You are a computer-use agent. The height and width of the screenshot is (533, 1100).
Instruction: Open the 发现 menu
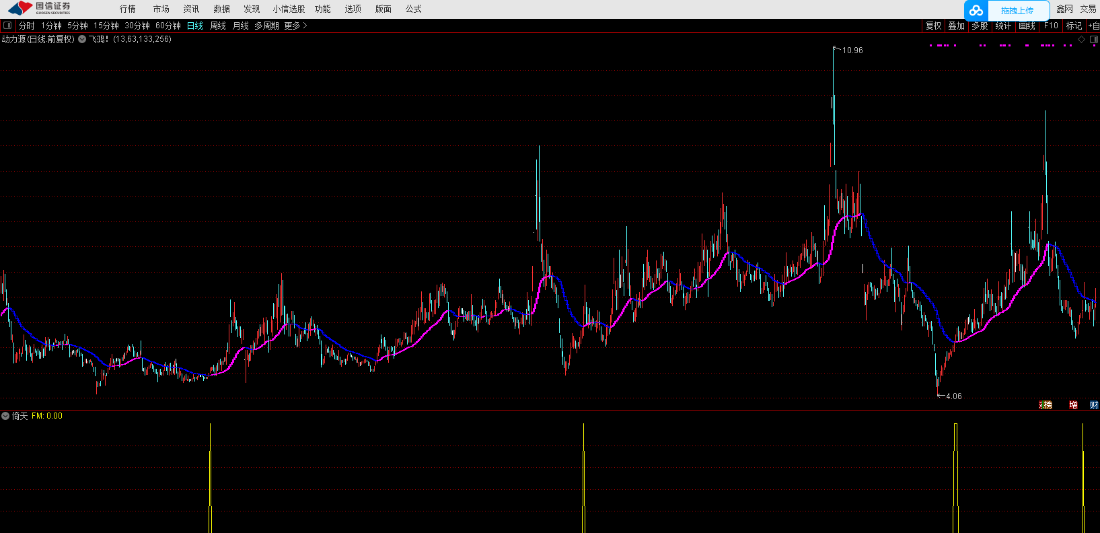pyautogui.click(x=252, y=9)
